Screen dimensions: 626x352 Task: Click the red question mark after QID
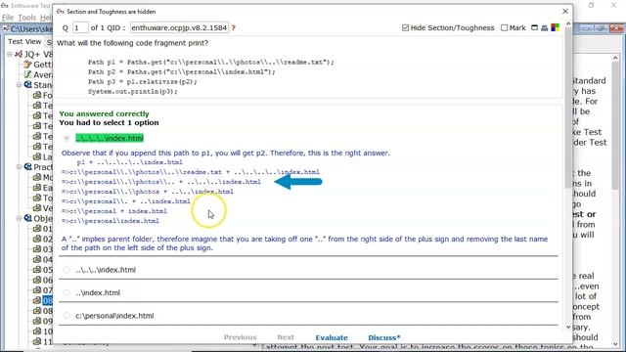point(234,28)
